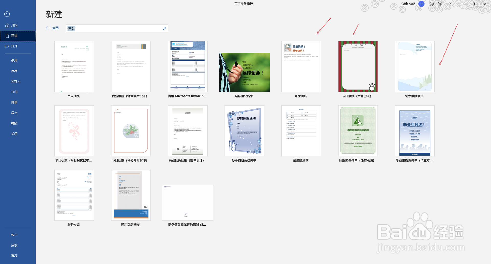Screen dimensions: 491x264
Task: Select the Microsoft Invoicing template thumbnail
Action: [x=188, y=67]
